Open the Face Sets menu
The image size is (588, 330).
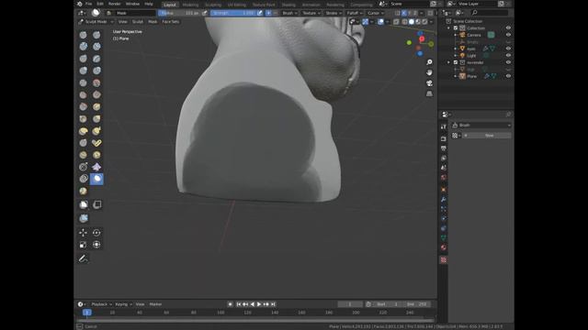point(171,22)
